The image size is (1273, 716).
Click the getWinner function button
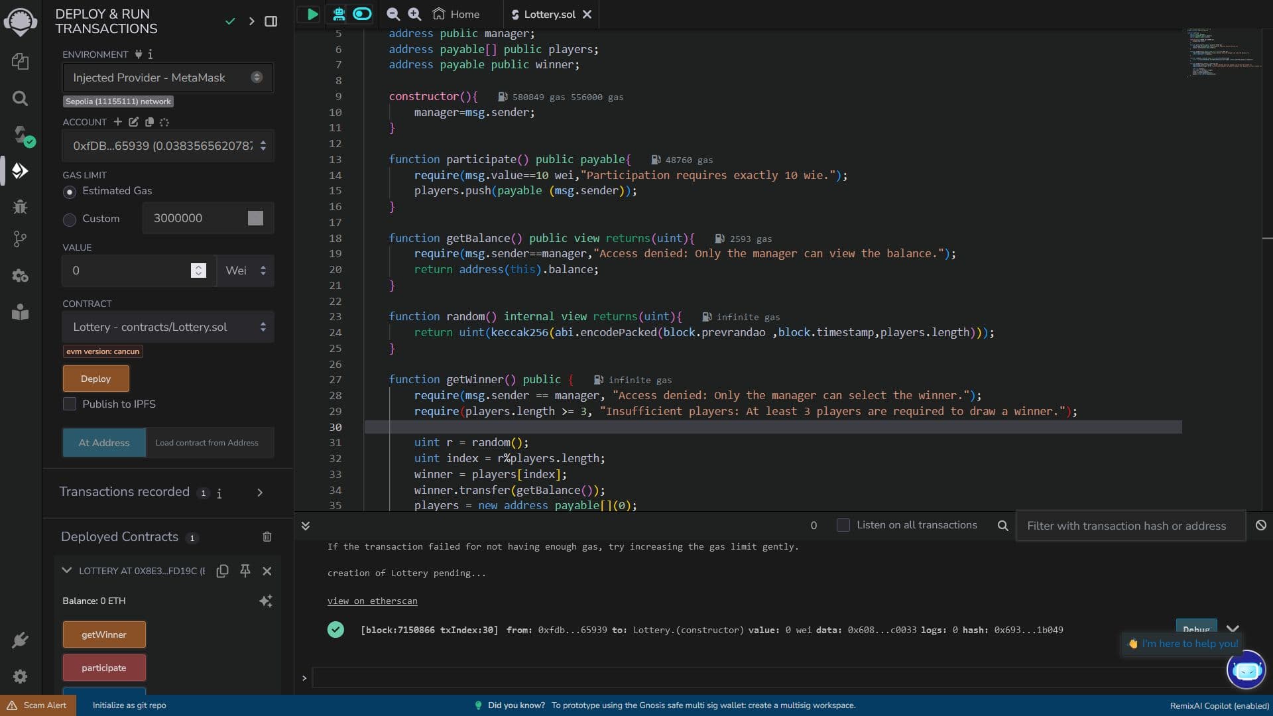pos(104,634)
